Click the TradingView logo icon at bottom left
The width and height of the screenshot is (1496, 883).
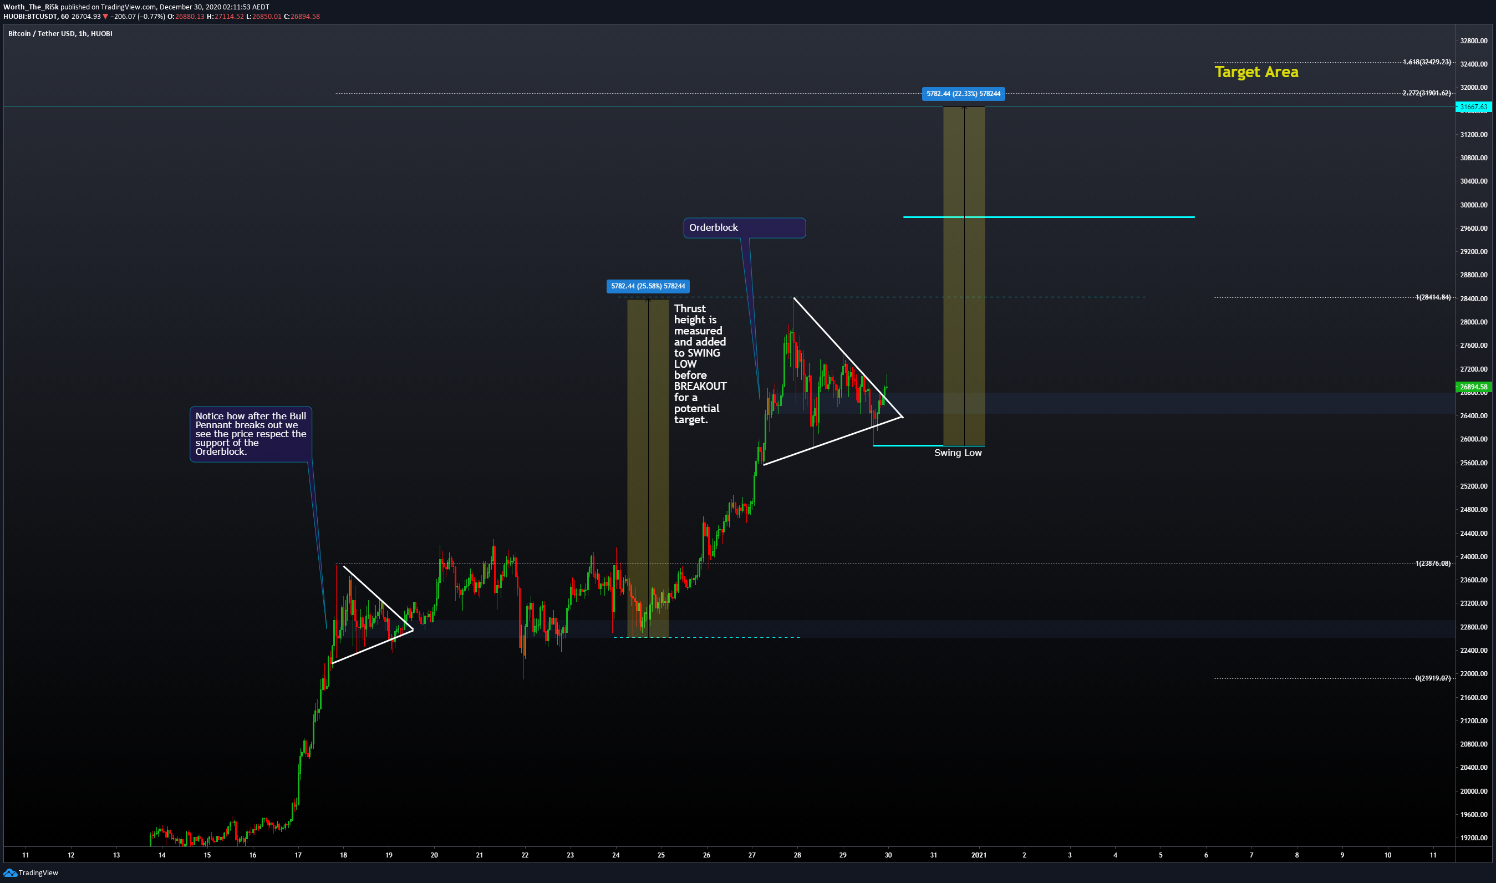10,873
